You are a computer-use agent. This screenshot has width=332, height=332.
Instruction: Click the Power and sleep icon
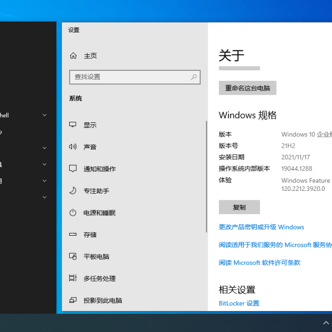tap(72, 212)
